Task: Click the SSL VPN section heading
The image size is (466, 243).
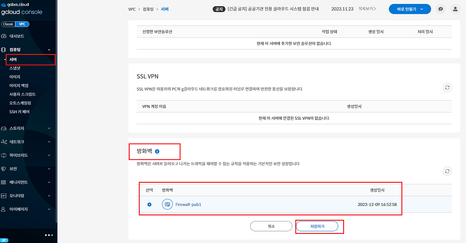Action: click(147, 76)
